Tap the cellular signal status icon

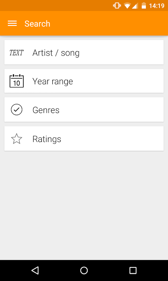(x=135, y=6)
